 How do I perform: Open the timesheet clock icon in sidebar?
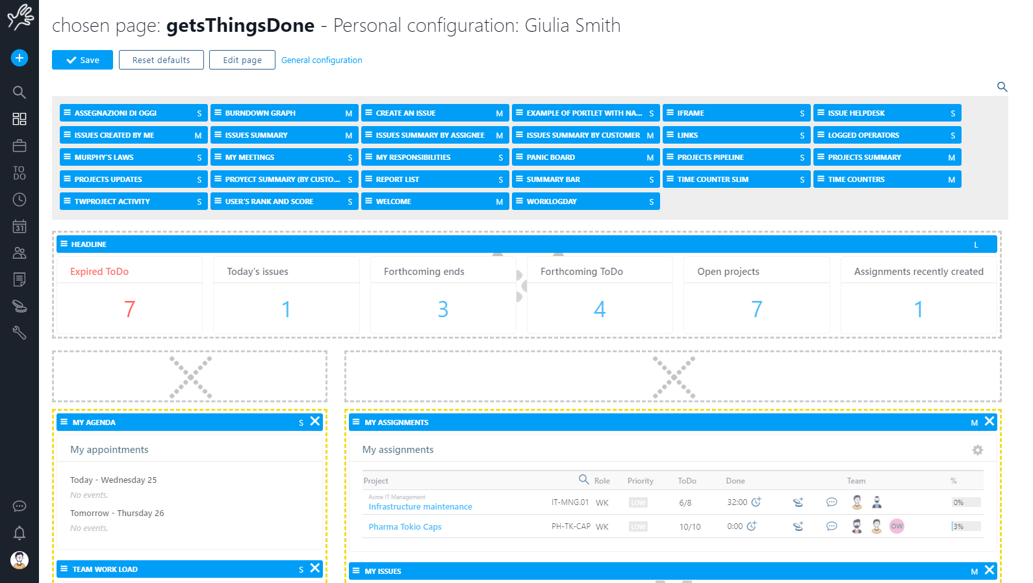coord(19,200)
